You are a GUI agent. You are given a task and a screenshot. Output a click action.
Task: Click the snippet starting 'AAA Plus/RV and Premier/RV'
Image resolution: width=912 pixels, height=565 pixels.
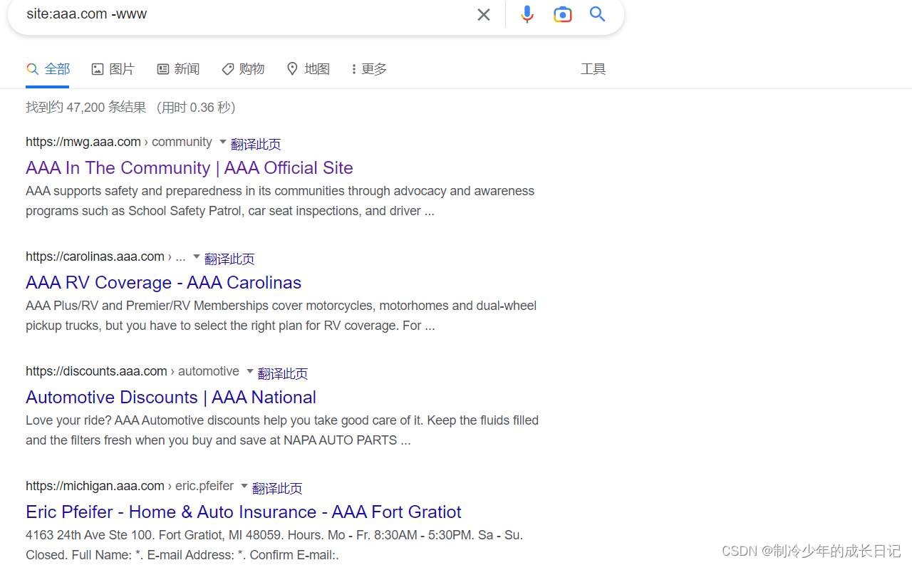point(281,316)
